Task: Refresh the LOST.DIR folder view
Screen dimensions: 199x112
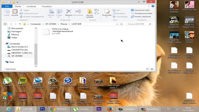Action: 122,24
